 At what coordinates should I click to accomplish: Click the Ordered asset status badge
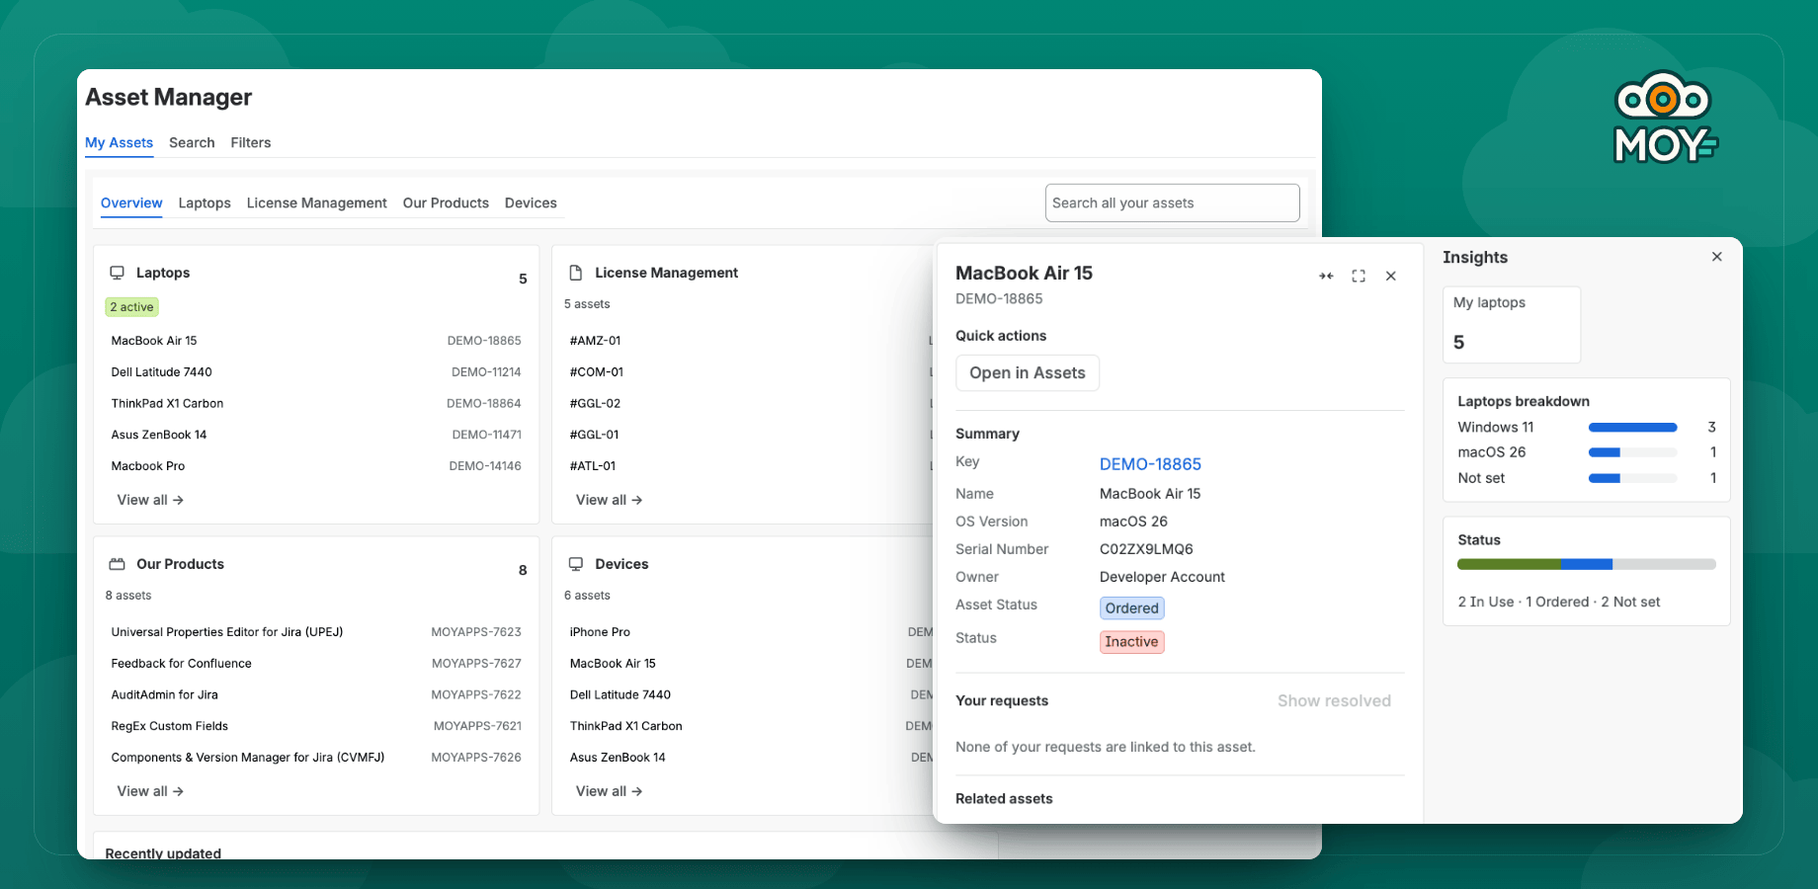point(1132,608)
